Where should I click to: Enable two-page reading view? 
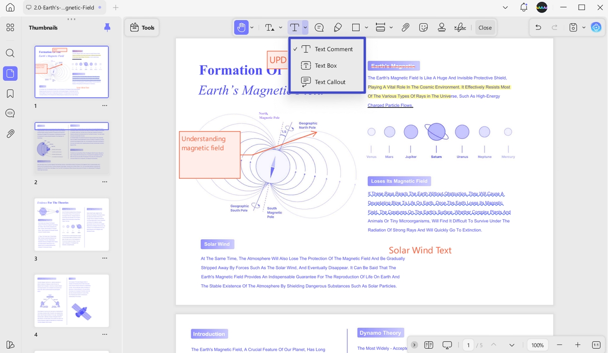pos(429,345)
